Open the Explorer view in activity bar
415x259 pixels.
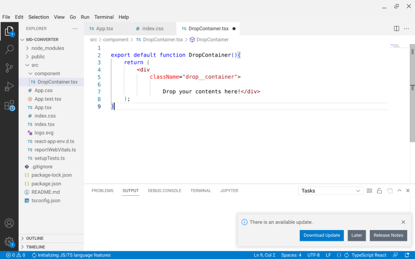9,31
